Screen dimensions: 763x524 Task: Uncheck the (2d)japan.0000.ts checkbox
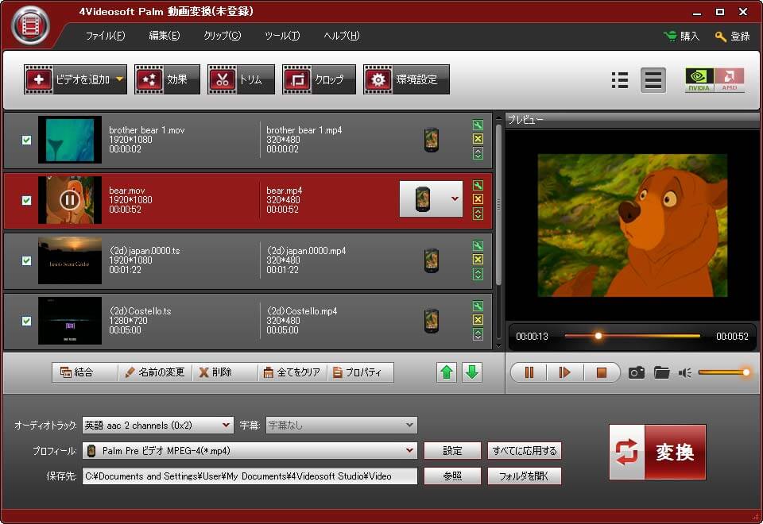(27, 260)
